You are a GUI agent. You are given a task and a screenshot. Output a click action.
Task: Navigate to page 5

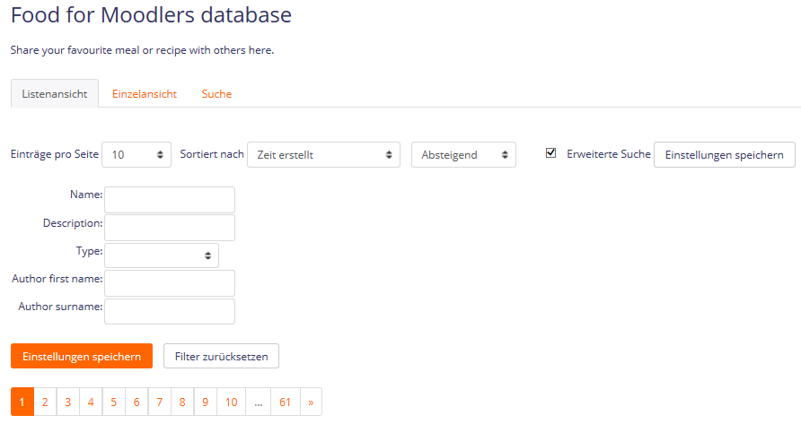point(114,402)
